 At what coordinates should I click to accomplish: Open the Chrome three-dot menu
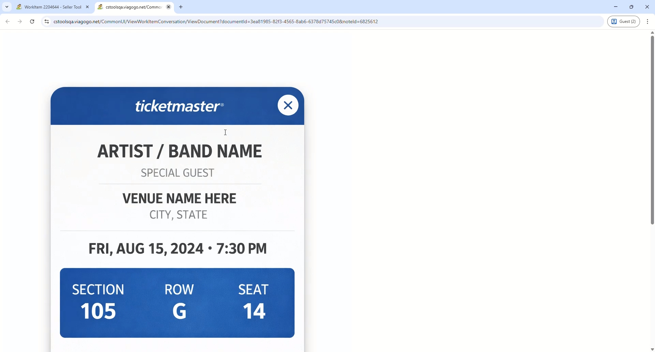(648, 22)
